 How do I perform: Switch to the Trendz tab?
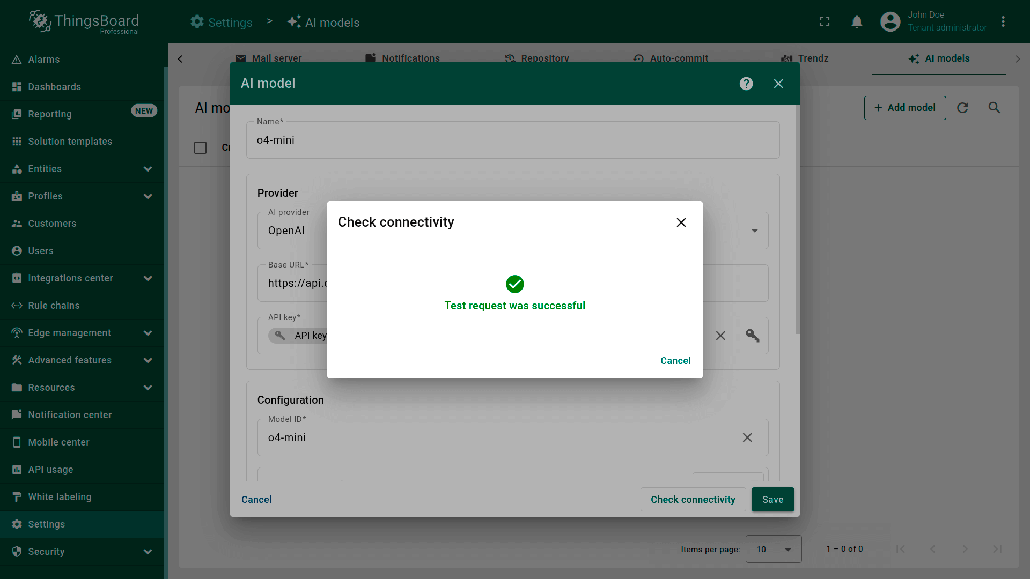coord(805,58)
